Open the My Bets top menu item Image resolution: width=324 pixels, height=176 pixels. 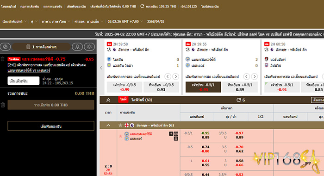pos(76,6)
